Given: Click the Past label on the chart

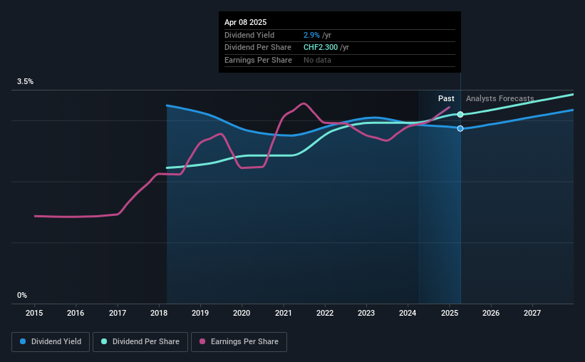Looking at the screenshot, I should click(x=446, y=98).
